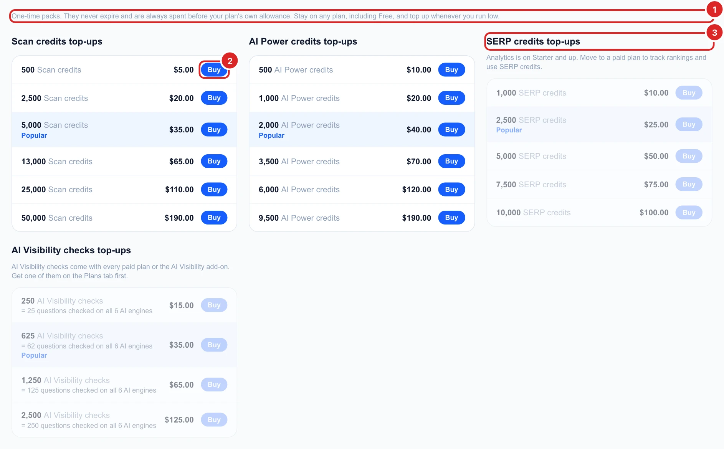Screen dimensions: 724x449
Task: Click Buy for 1,000 SERP credits
Action: [689, 93]
